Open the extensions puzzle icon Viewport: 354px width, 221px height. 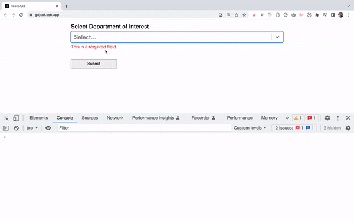(x=317, y=15)
